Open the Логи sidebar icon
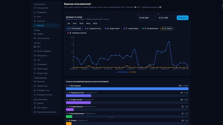Viewport: 223px width, 125px height. click(x=35, y=17)
